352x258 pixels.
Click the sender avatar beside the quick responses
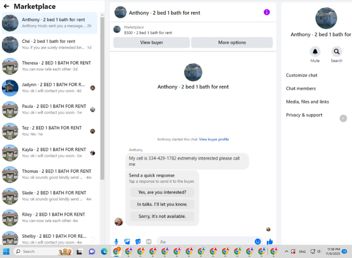coord(119,221)
